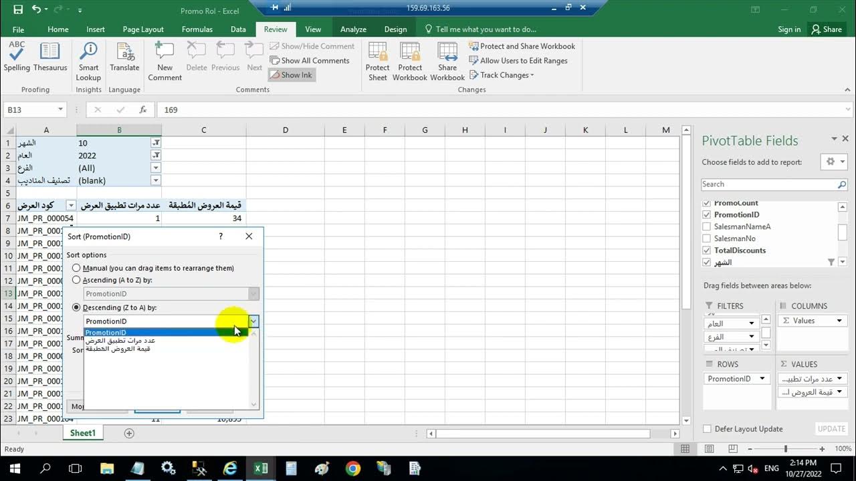Image resolution: width=856 pixels, height=481 pixels.
Task: Select Manual sort option
Action: [76, 268]
